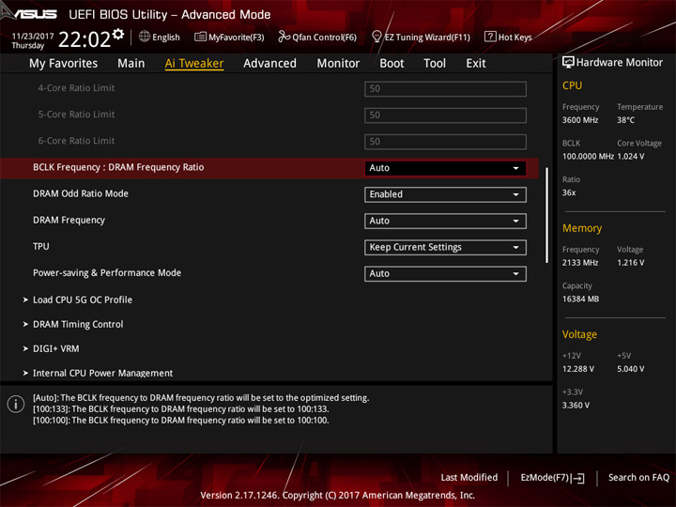This screenshot has height=507, width=676.
Task: Switch to the Boot tab
Action: [392, 64]
